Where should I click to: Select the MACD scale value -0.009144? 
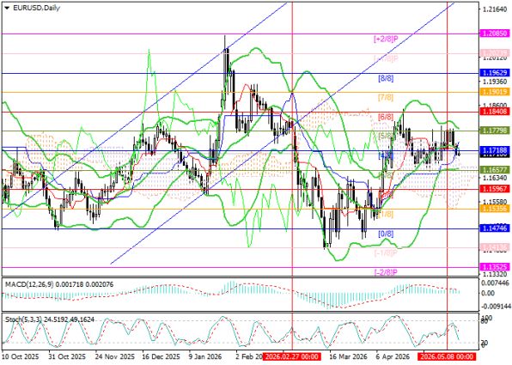496,307
